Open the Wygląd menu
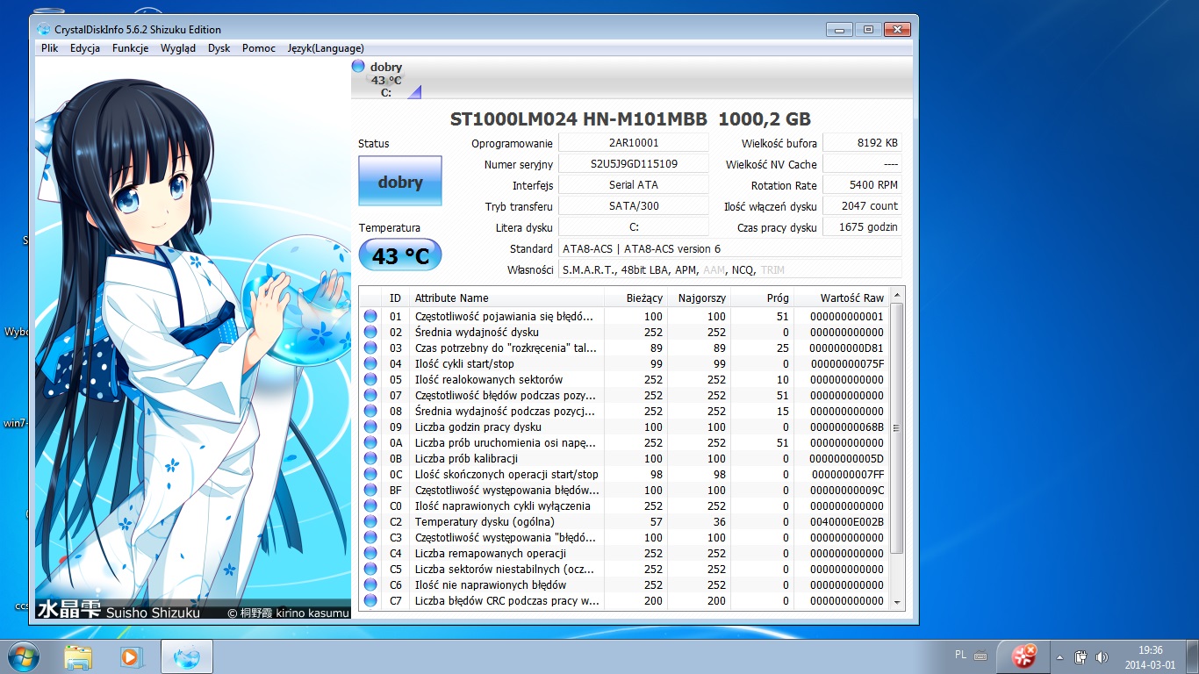Image resolution: width=1199 pixels, height=674 pixels. tap(178, 48)
